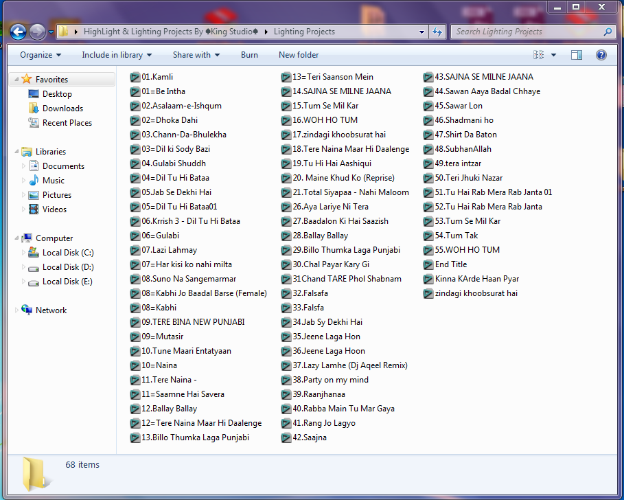
Task: Open the Downloads favorite
Action: tap(62, 108)
